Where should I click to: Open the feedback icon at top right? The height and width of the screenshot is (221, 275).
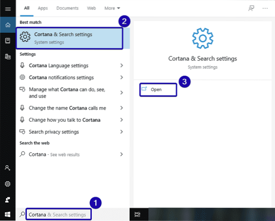pos(251,8)
